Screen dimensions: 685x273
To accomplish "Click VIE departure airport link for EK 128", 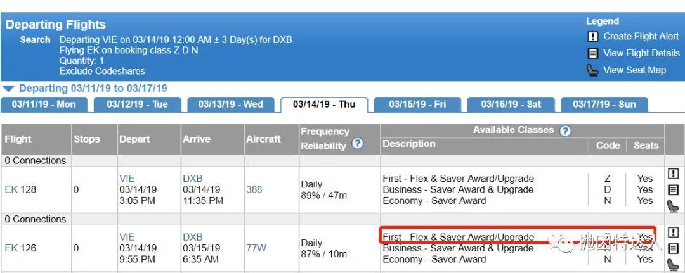I will coord(127,179).
